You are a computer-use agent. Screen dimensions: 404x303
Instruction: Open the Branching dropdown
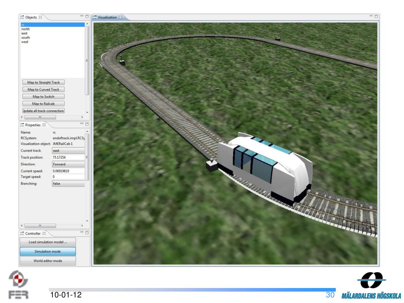coord(69,184)
